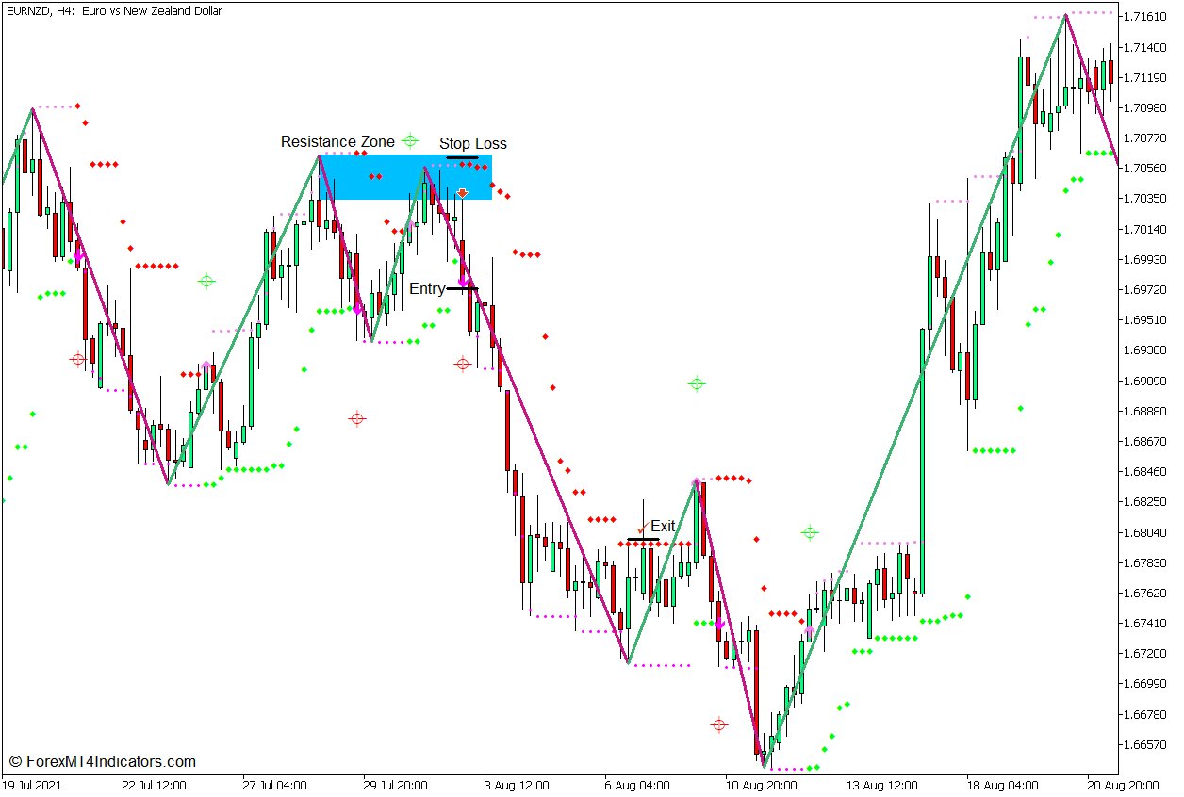Click the yellow crosshair target icon right of the Exit label
Screen dimensions: 1184x797
[809, 533]
